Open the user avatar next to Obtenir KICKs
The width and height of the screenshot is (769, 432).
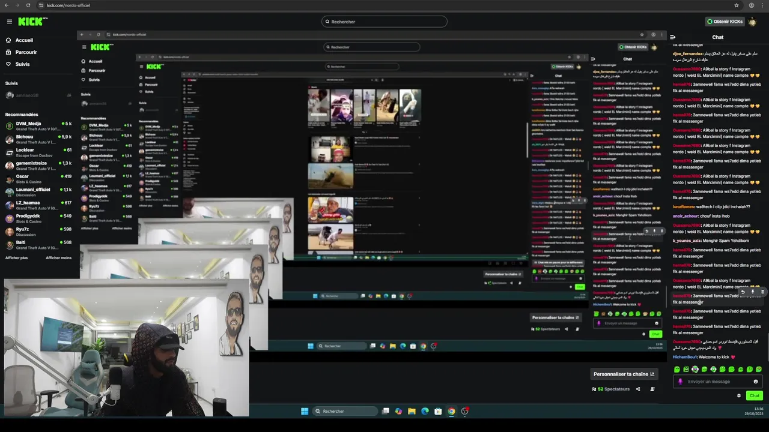pos(752,22)
